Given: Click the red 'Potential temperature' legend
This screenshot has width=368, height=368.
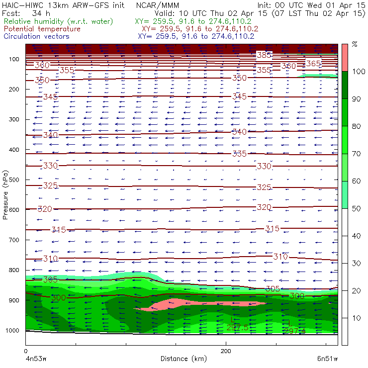Looking at the screenshot, I should (x=42, y=29).
